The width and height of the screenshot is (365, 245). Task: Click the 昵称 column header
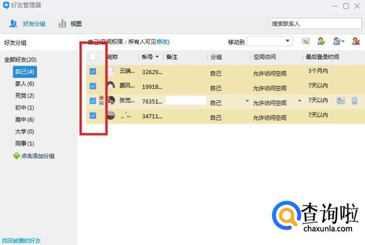(113, 57)
